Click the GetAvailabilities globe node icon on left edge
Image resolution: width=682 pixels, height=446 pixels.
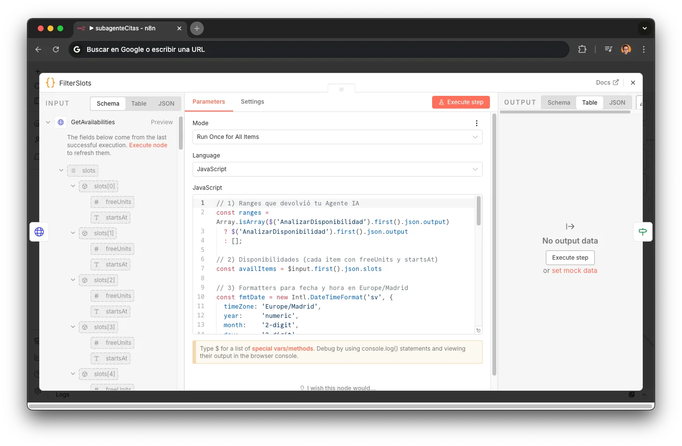coord(39,232)
